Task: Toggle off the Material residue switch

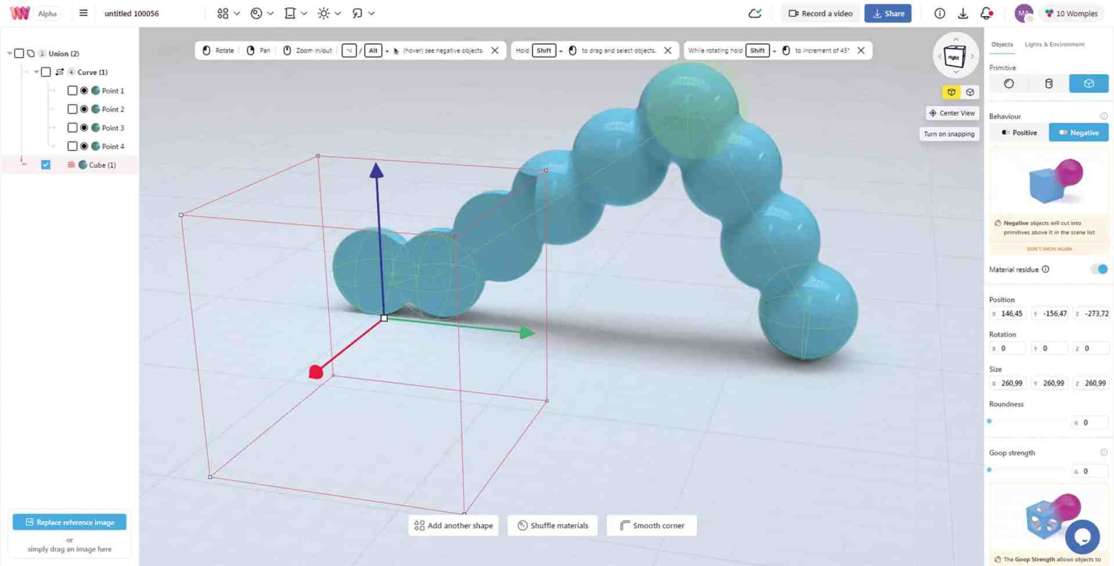Action: [1098, 269]
